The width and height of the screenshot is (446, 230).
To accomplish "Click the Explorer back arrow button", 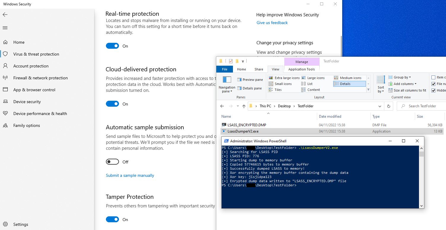I will 222,106.
